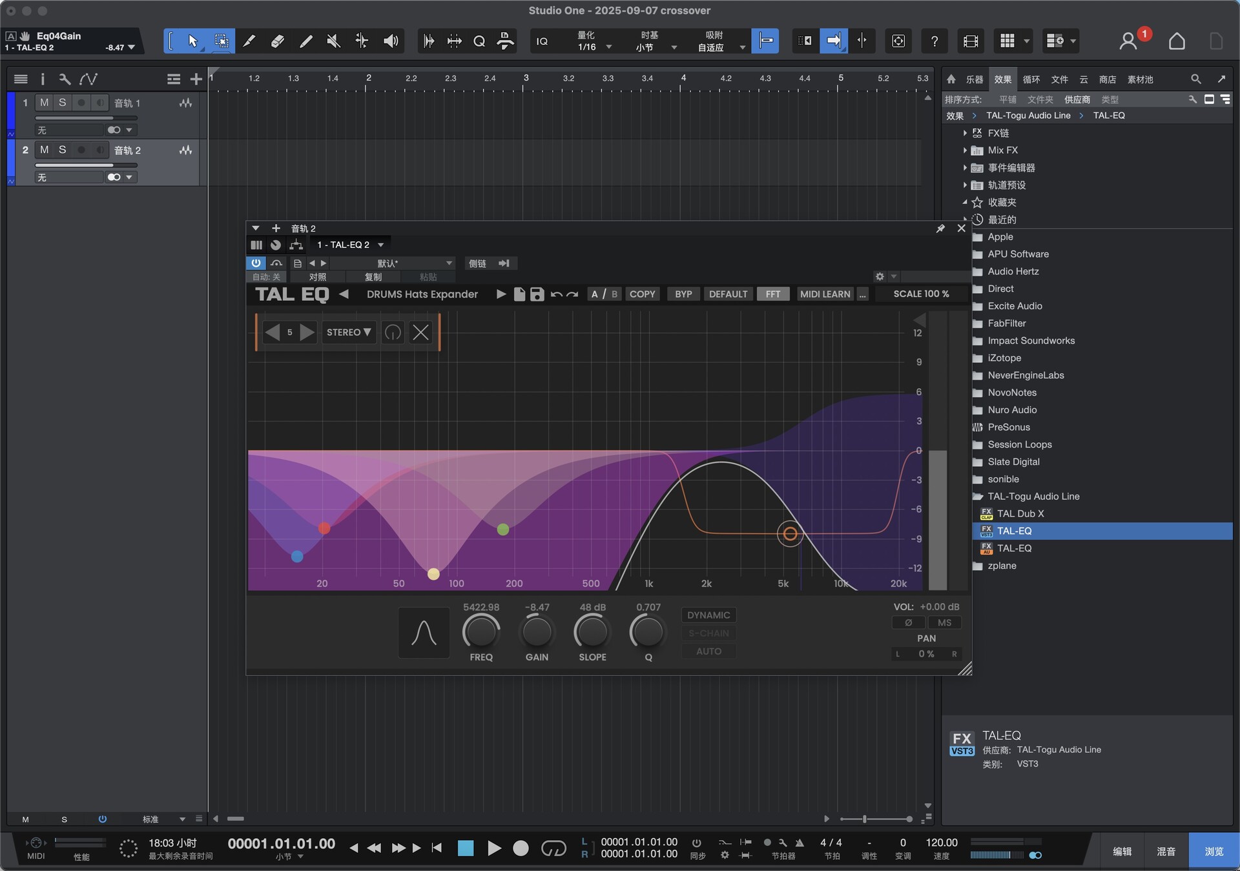
Task: Open plugin gear settings icon
Action: tap(880, 276)
